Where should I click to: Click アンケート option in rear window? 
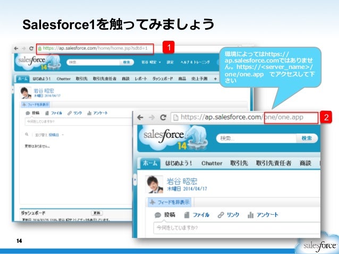point(98,113)
